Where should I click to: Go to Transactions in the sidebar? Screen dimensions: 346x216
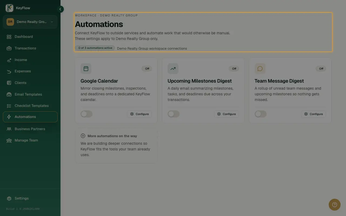(x=30, y=48)
